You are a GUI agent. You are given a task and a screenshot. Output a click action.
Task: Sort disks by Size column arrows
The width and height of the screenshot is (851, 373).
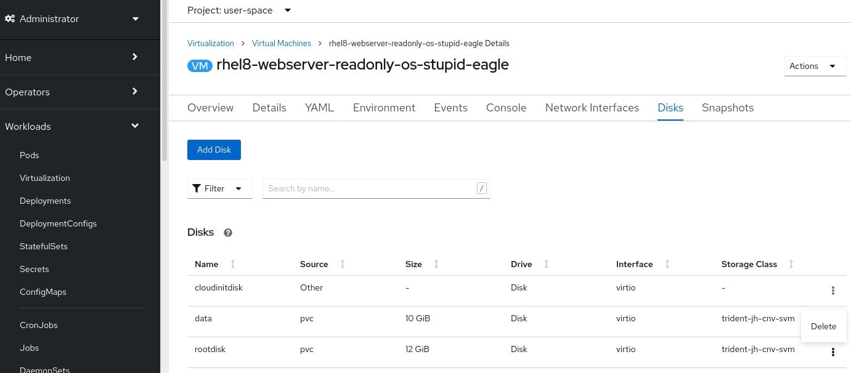point(436,264)
